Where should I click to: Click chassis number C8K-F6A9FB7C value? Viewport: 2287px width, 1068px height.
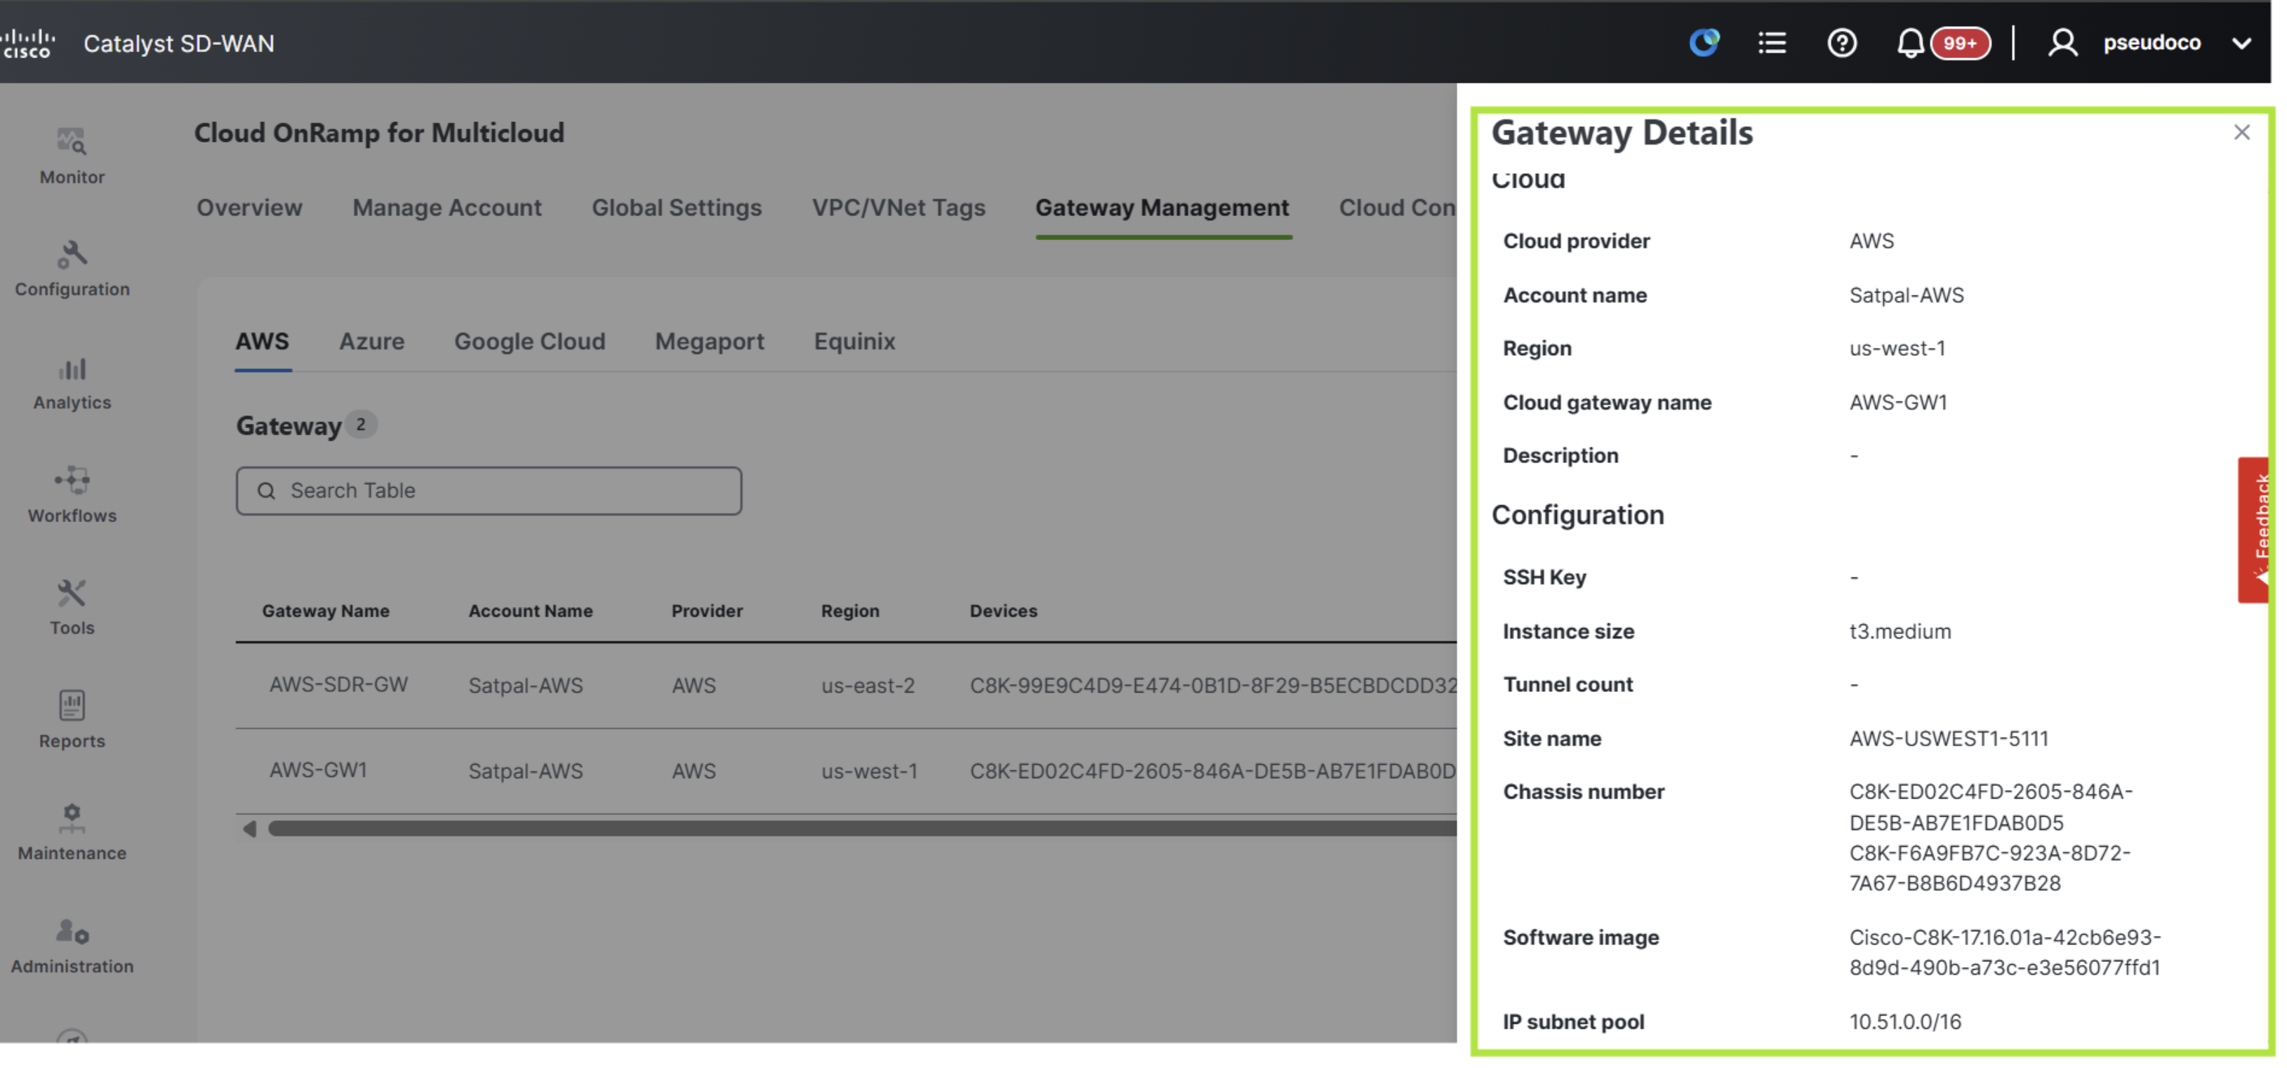point(1989,868)
